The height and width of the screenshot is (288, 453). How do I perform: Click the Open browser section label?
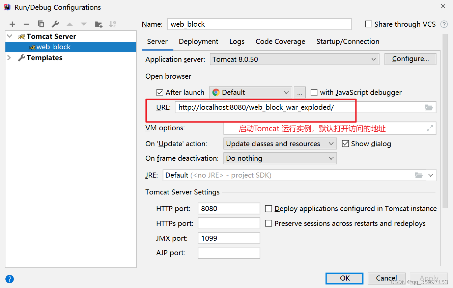pos(168,76)
